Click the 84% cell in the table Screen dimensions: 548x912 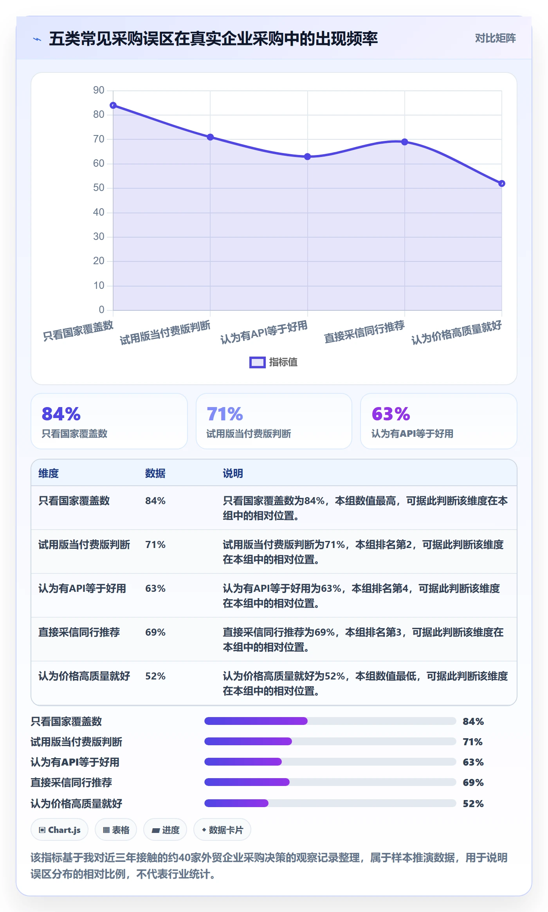[155, 501]
